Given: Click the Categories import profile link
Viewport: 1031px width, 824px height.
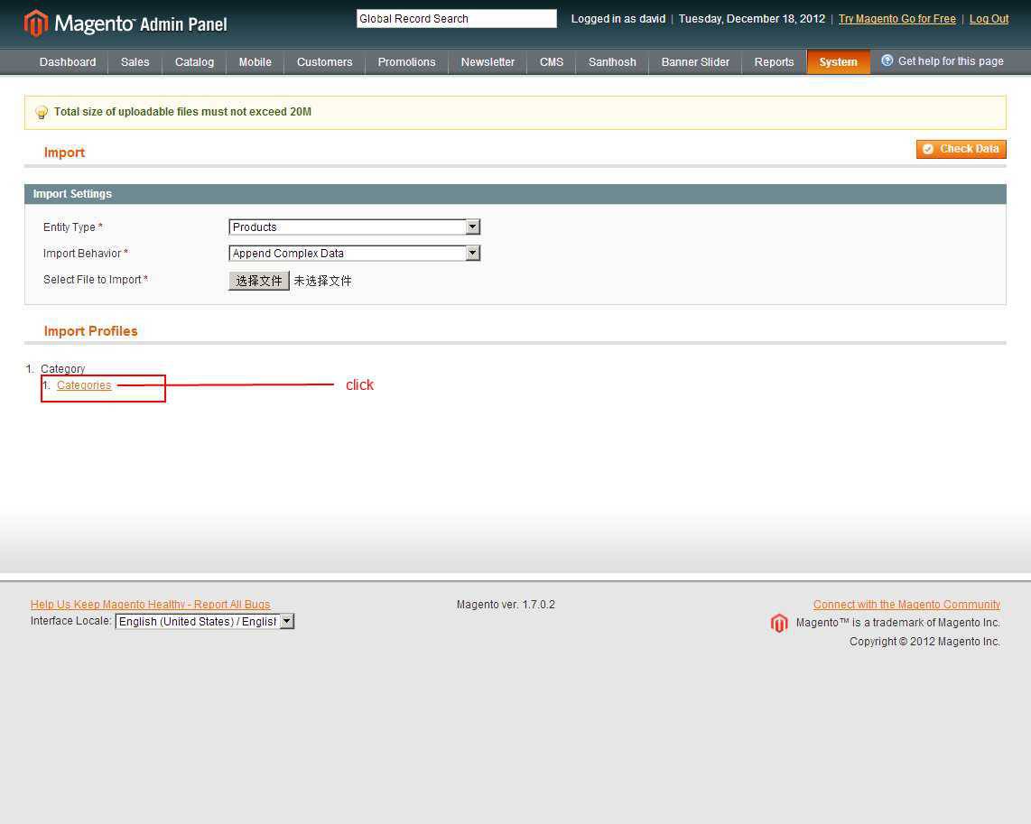Looking at the screenshot, I should [x=84, y=384].
